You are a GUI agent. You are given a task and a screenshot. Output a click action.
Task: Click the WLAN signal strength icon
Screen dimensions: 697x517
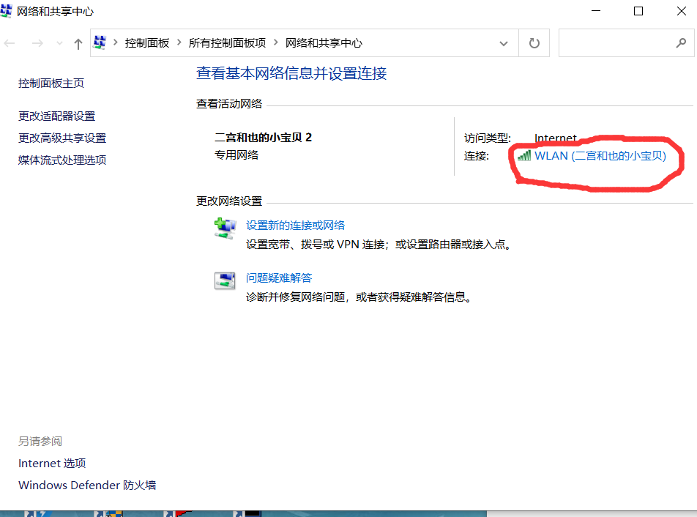[525, 155]
